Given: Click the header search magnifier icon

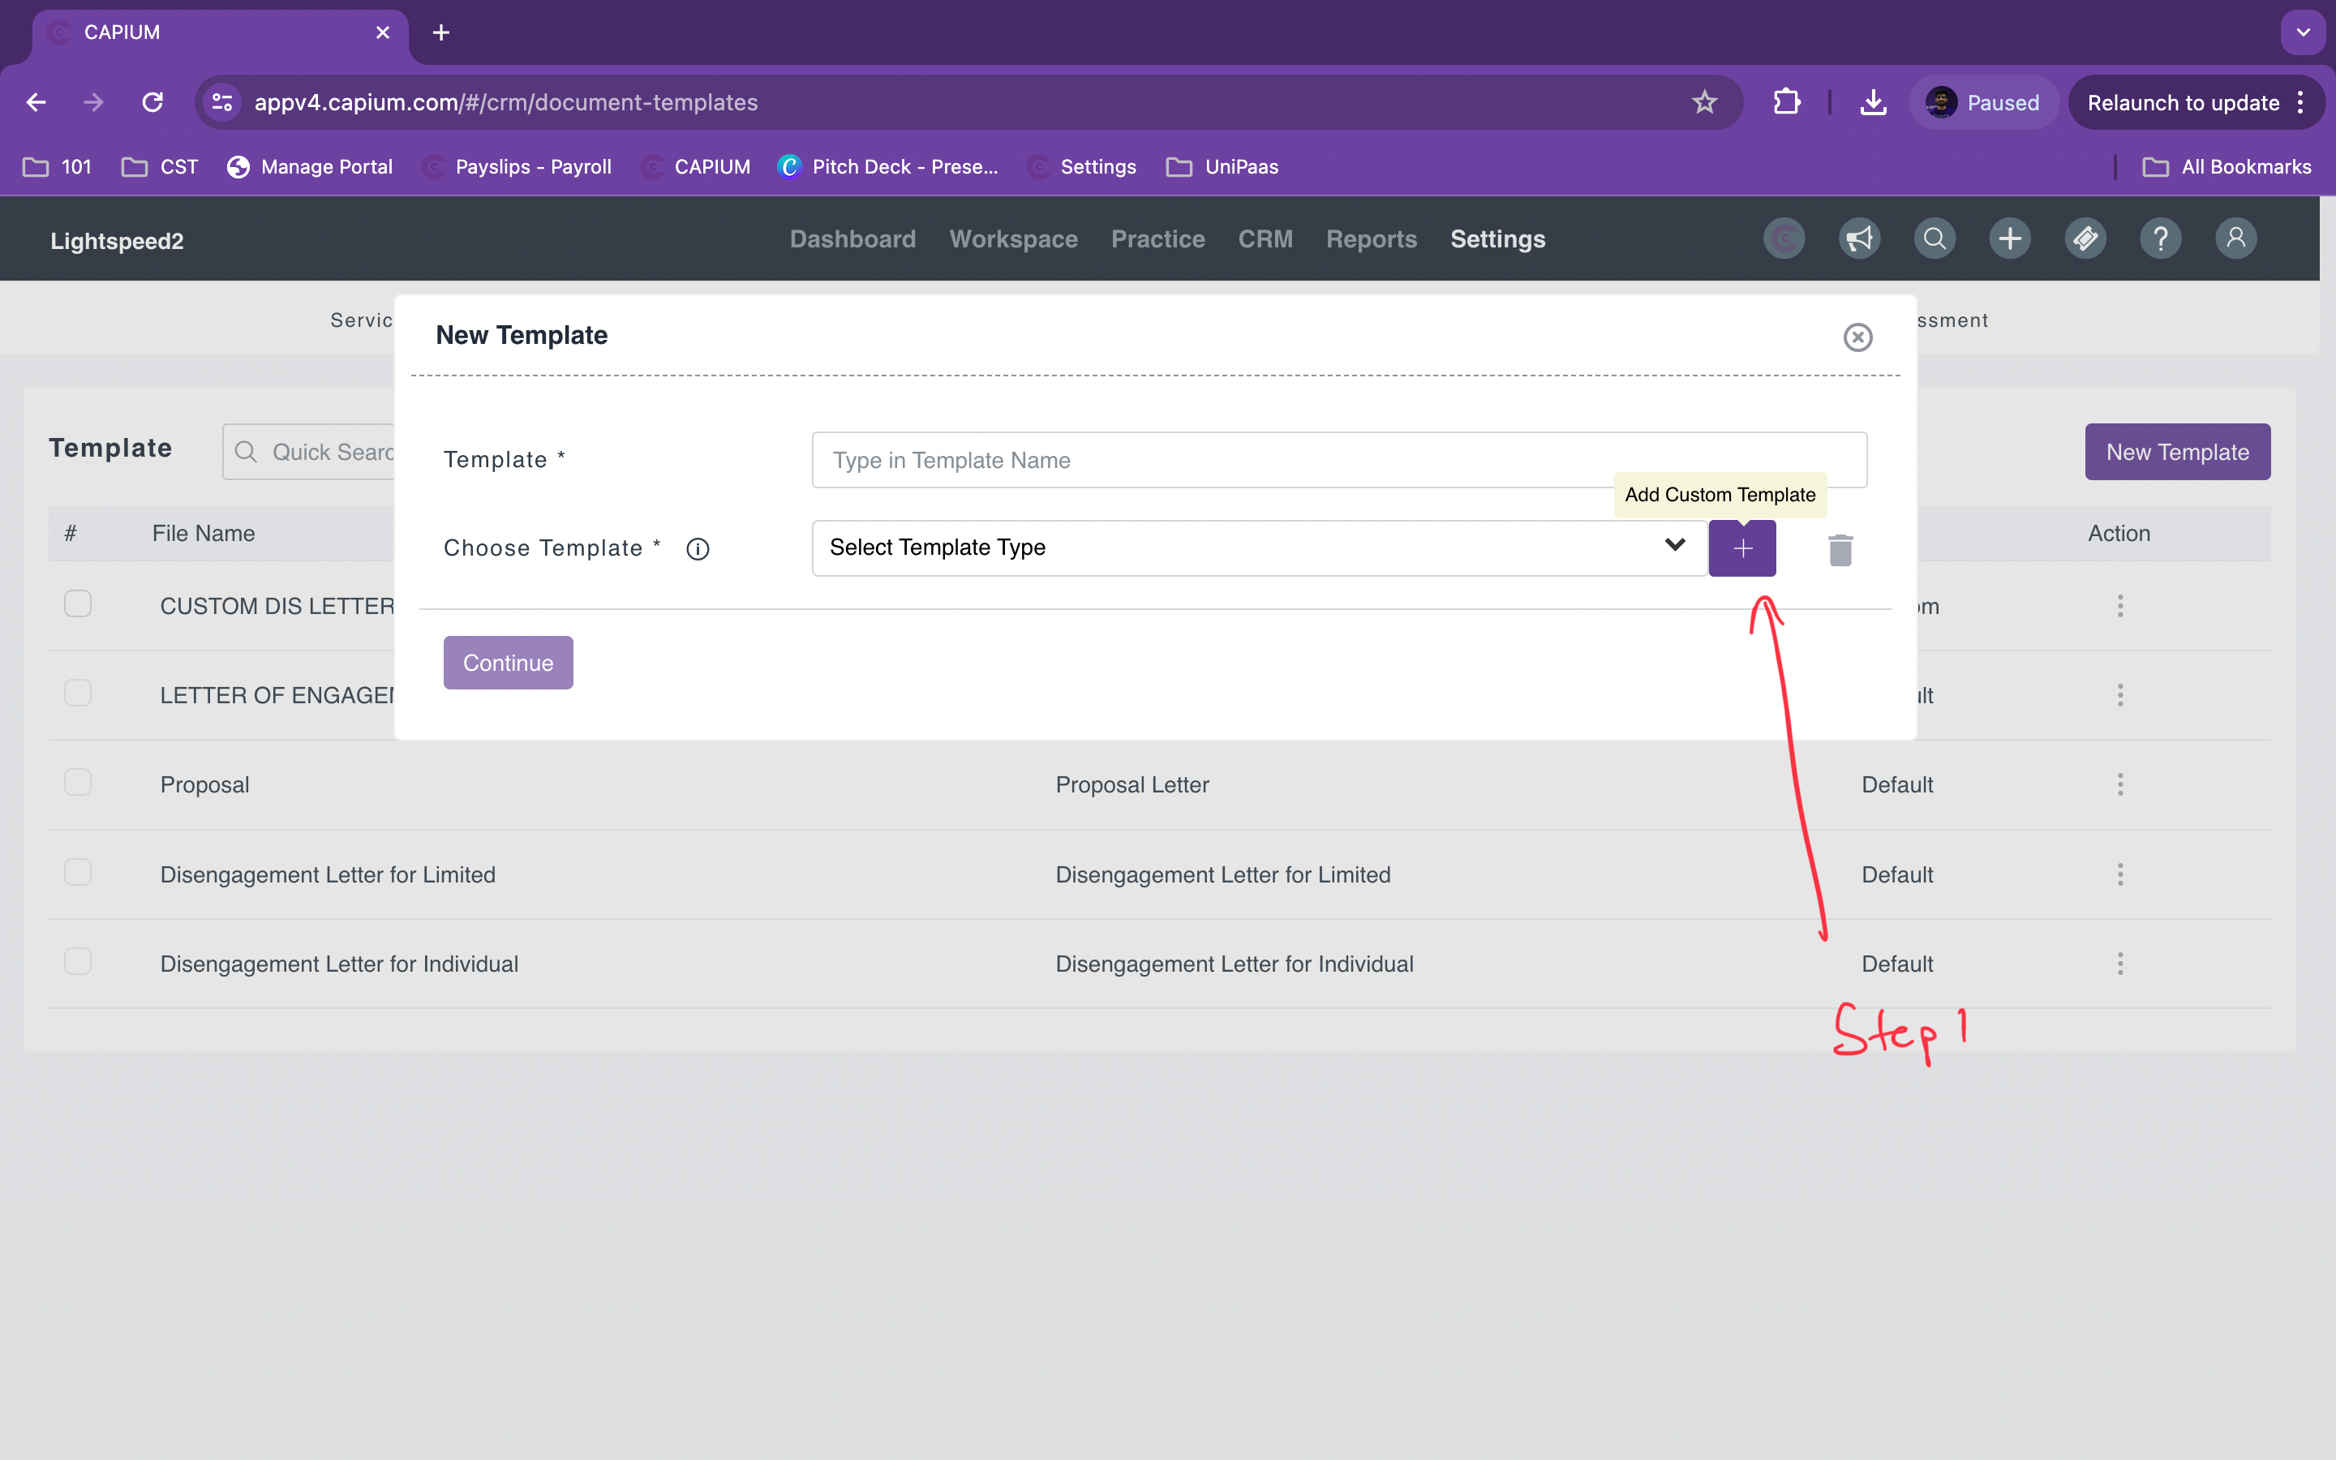Looking at the screenshot, I should [x=1934, y=238].
